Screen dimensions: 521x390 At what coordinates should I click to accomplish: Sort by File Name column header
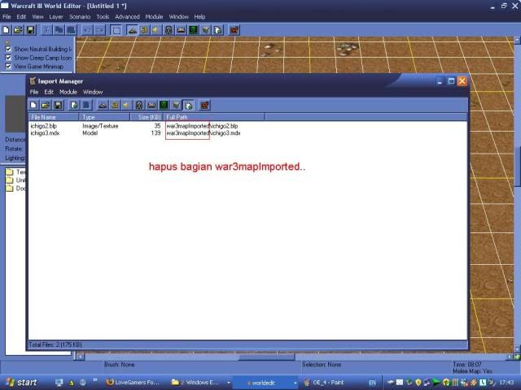(x=54, y=117)
